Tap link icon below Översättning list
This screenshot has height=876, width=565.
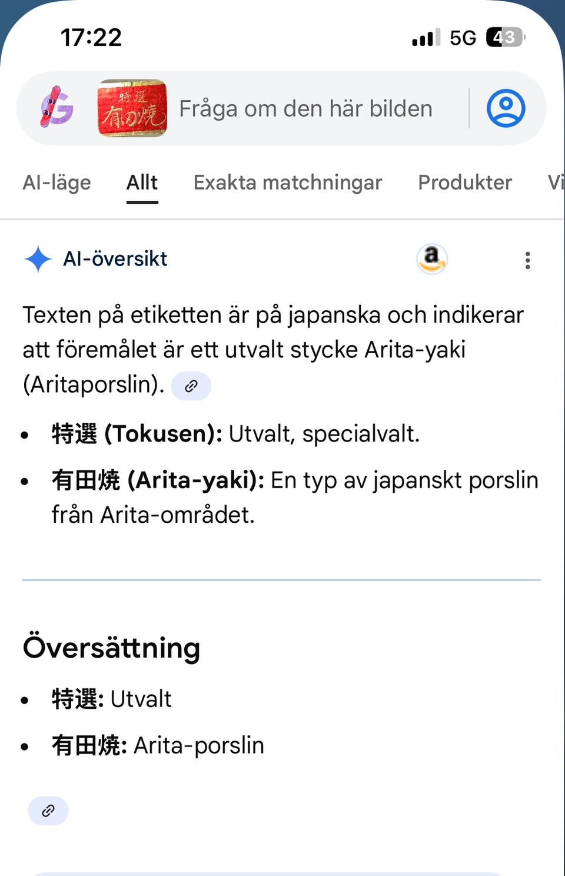48,811
